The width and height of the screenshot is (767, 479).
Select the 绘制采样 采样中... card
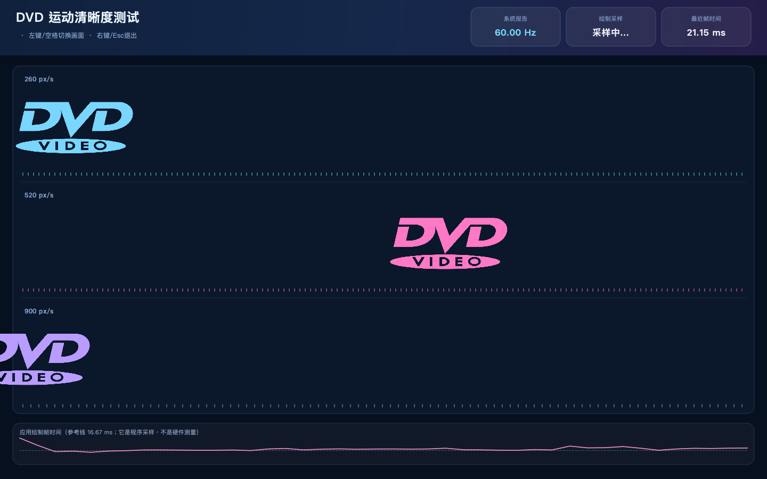610,27
